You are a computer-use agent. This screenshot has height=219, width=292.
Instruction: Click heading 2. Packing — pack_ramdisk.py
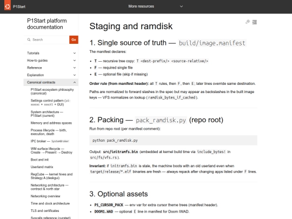click(156, 120)
